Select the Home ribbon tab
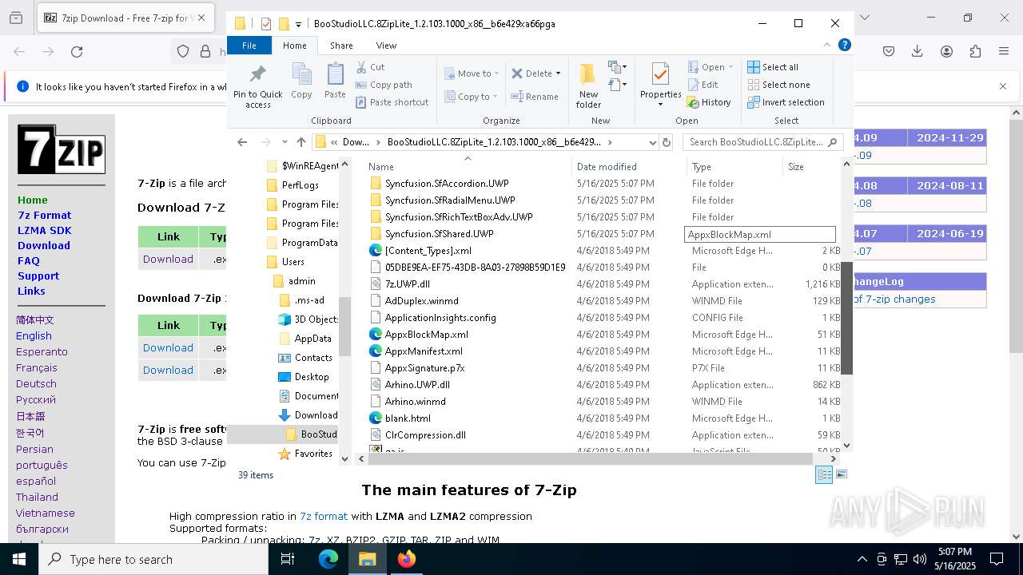This screenshot has width=1023, height=575. (294, 46)
